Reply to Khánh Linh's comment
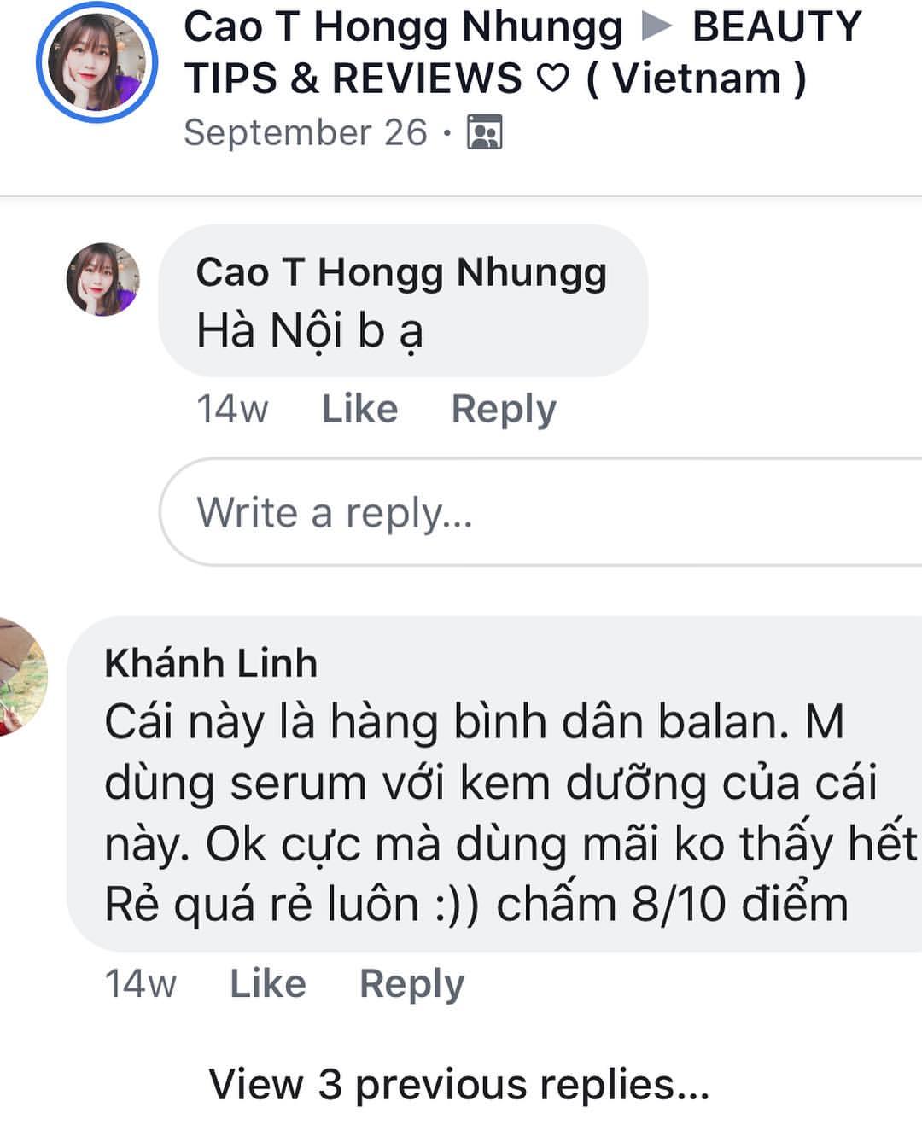Viewport: 922px width, 1148px height. (411, 983)
